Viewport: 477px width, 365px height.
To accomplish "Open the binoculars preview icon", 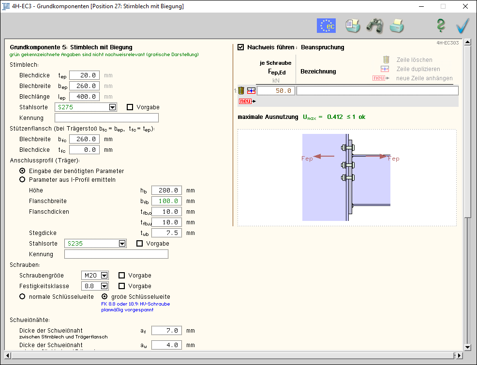I will click(x=374, y=26).
